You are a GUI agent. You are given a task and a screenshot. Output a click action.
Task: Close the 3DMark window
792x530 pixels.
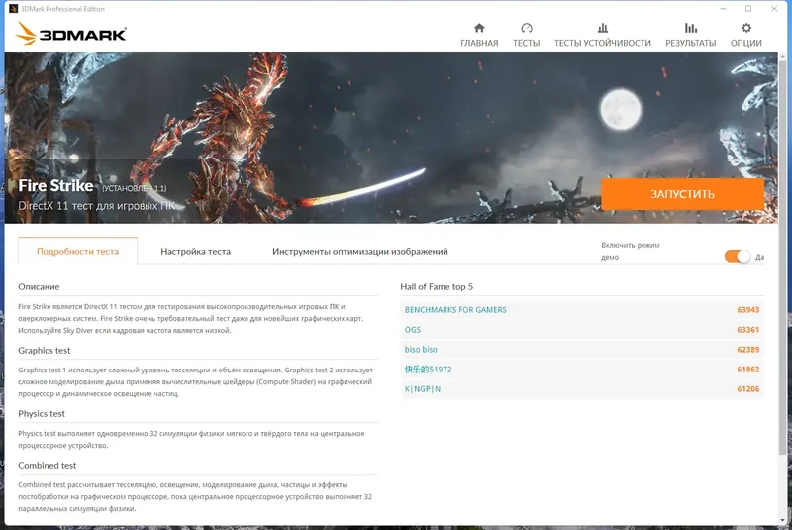[x=774, y=9]
